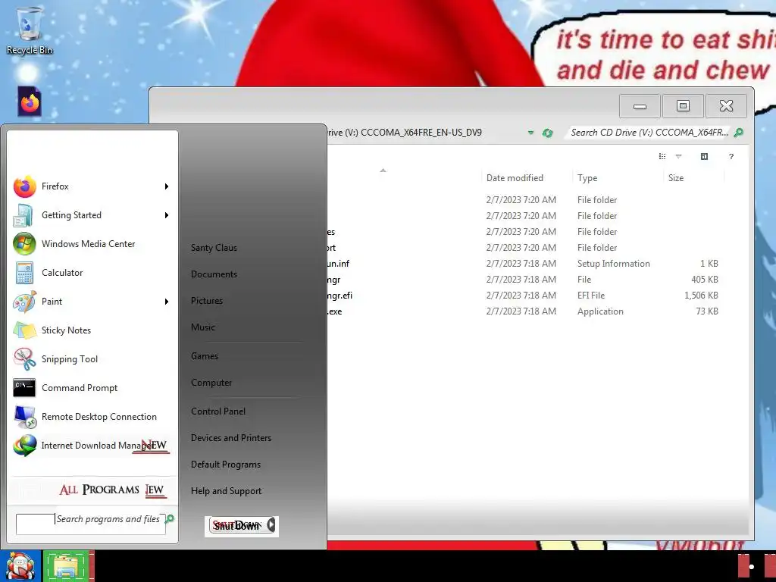Viewport: 776px width, 582px height.
Task: Open the Recycle Bin desktop icon
Action: (30, 30)
